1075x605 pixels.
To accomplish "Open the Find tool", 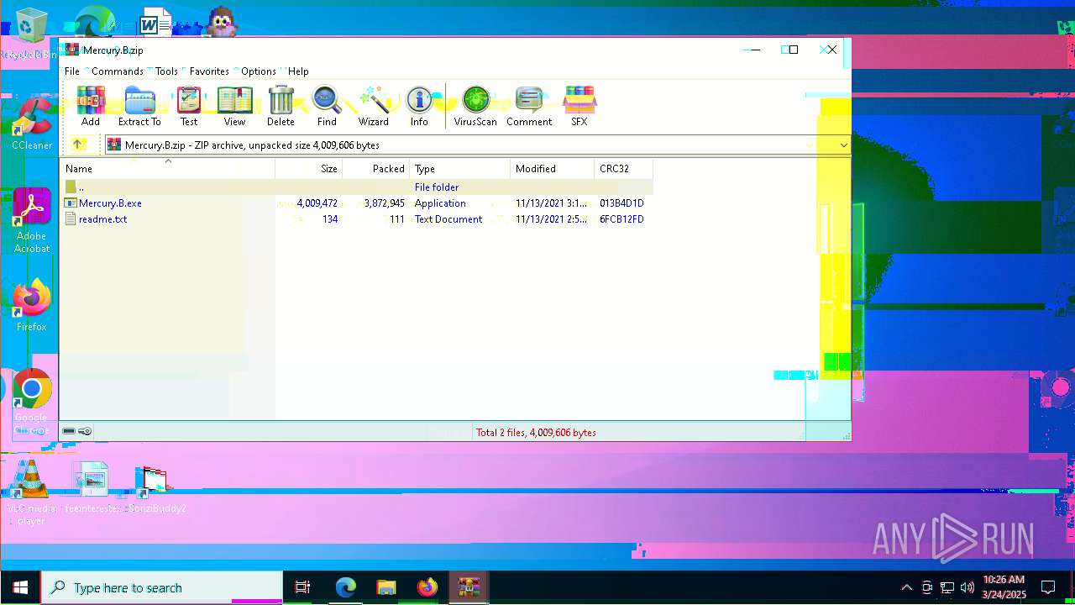I will [327, 106].
